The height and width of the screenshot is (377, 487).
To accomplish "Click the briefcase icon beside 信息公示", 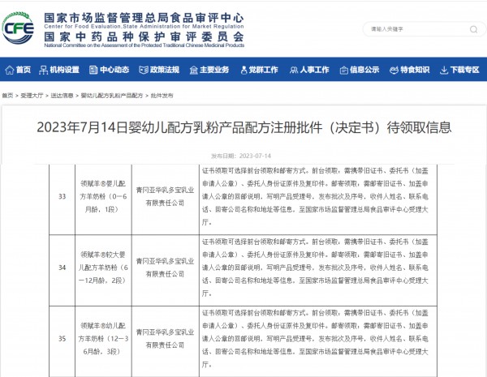I will pyautogui.click(x=344, y=71).
